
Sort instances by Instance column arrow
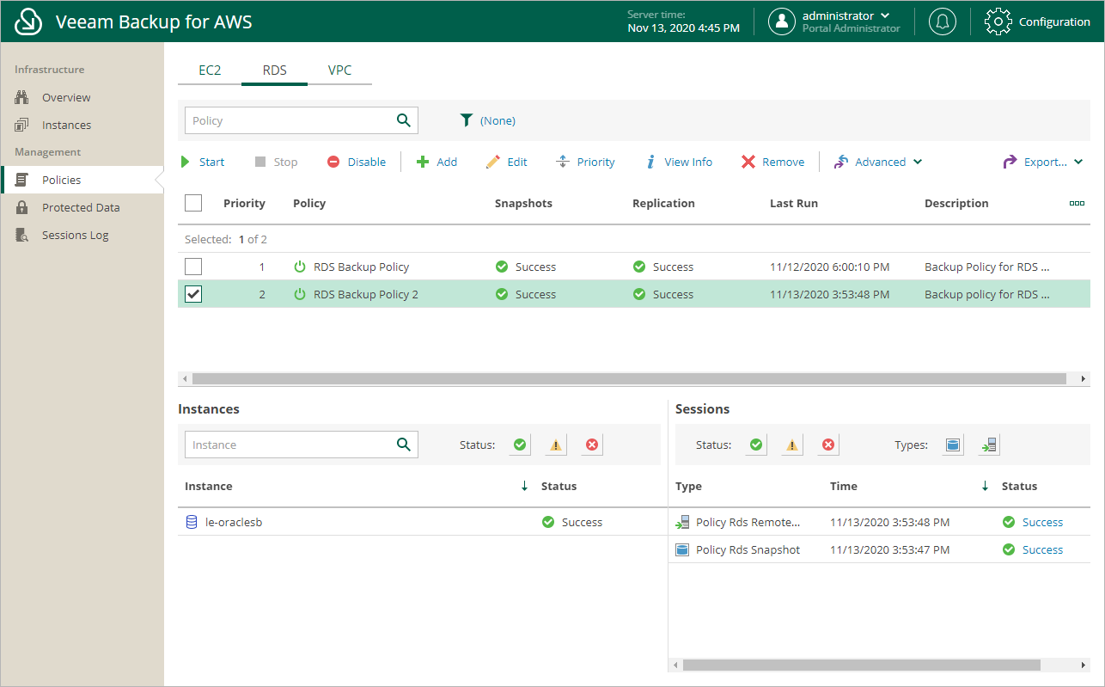(524, 486)
